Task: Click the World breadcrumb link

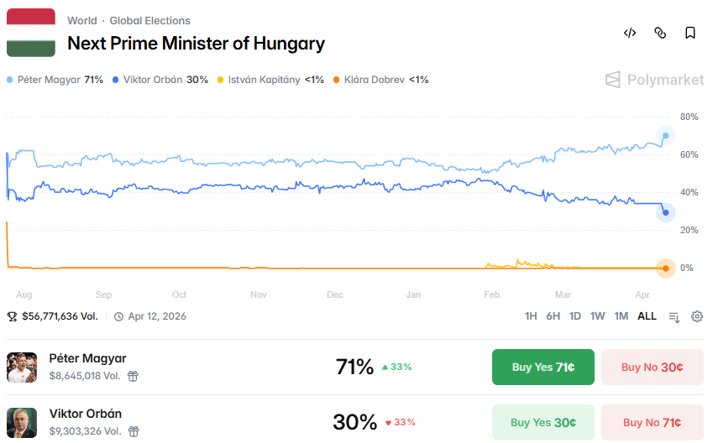Action: pos(82,20)
